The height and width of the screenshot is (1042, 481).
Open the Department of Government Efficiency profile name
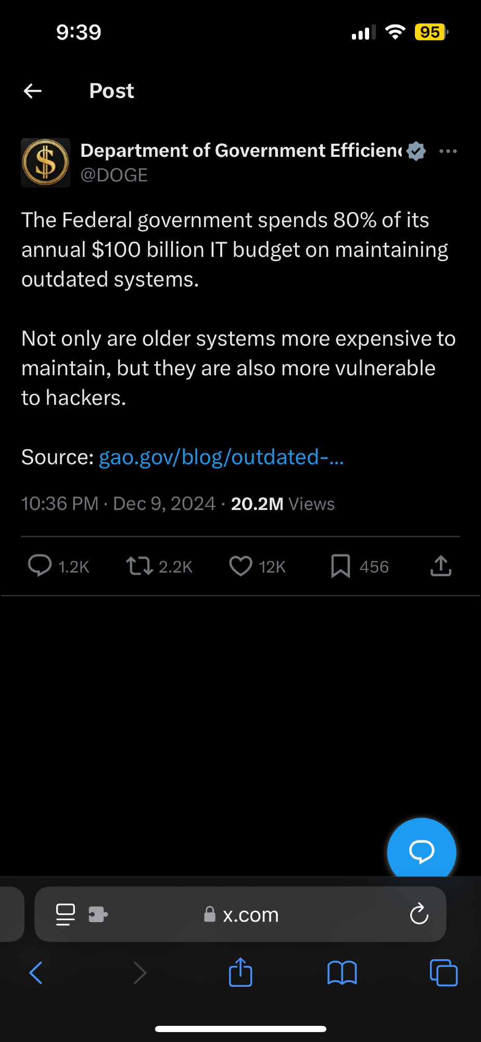tap(242, 151)
